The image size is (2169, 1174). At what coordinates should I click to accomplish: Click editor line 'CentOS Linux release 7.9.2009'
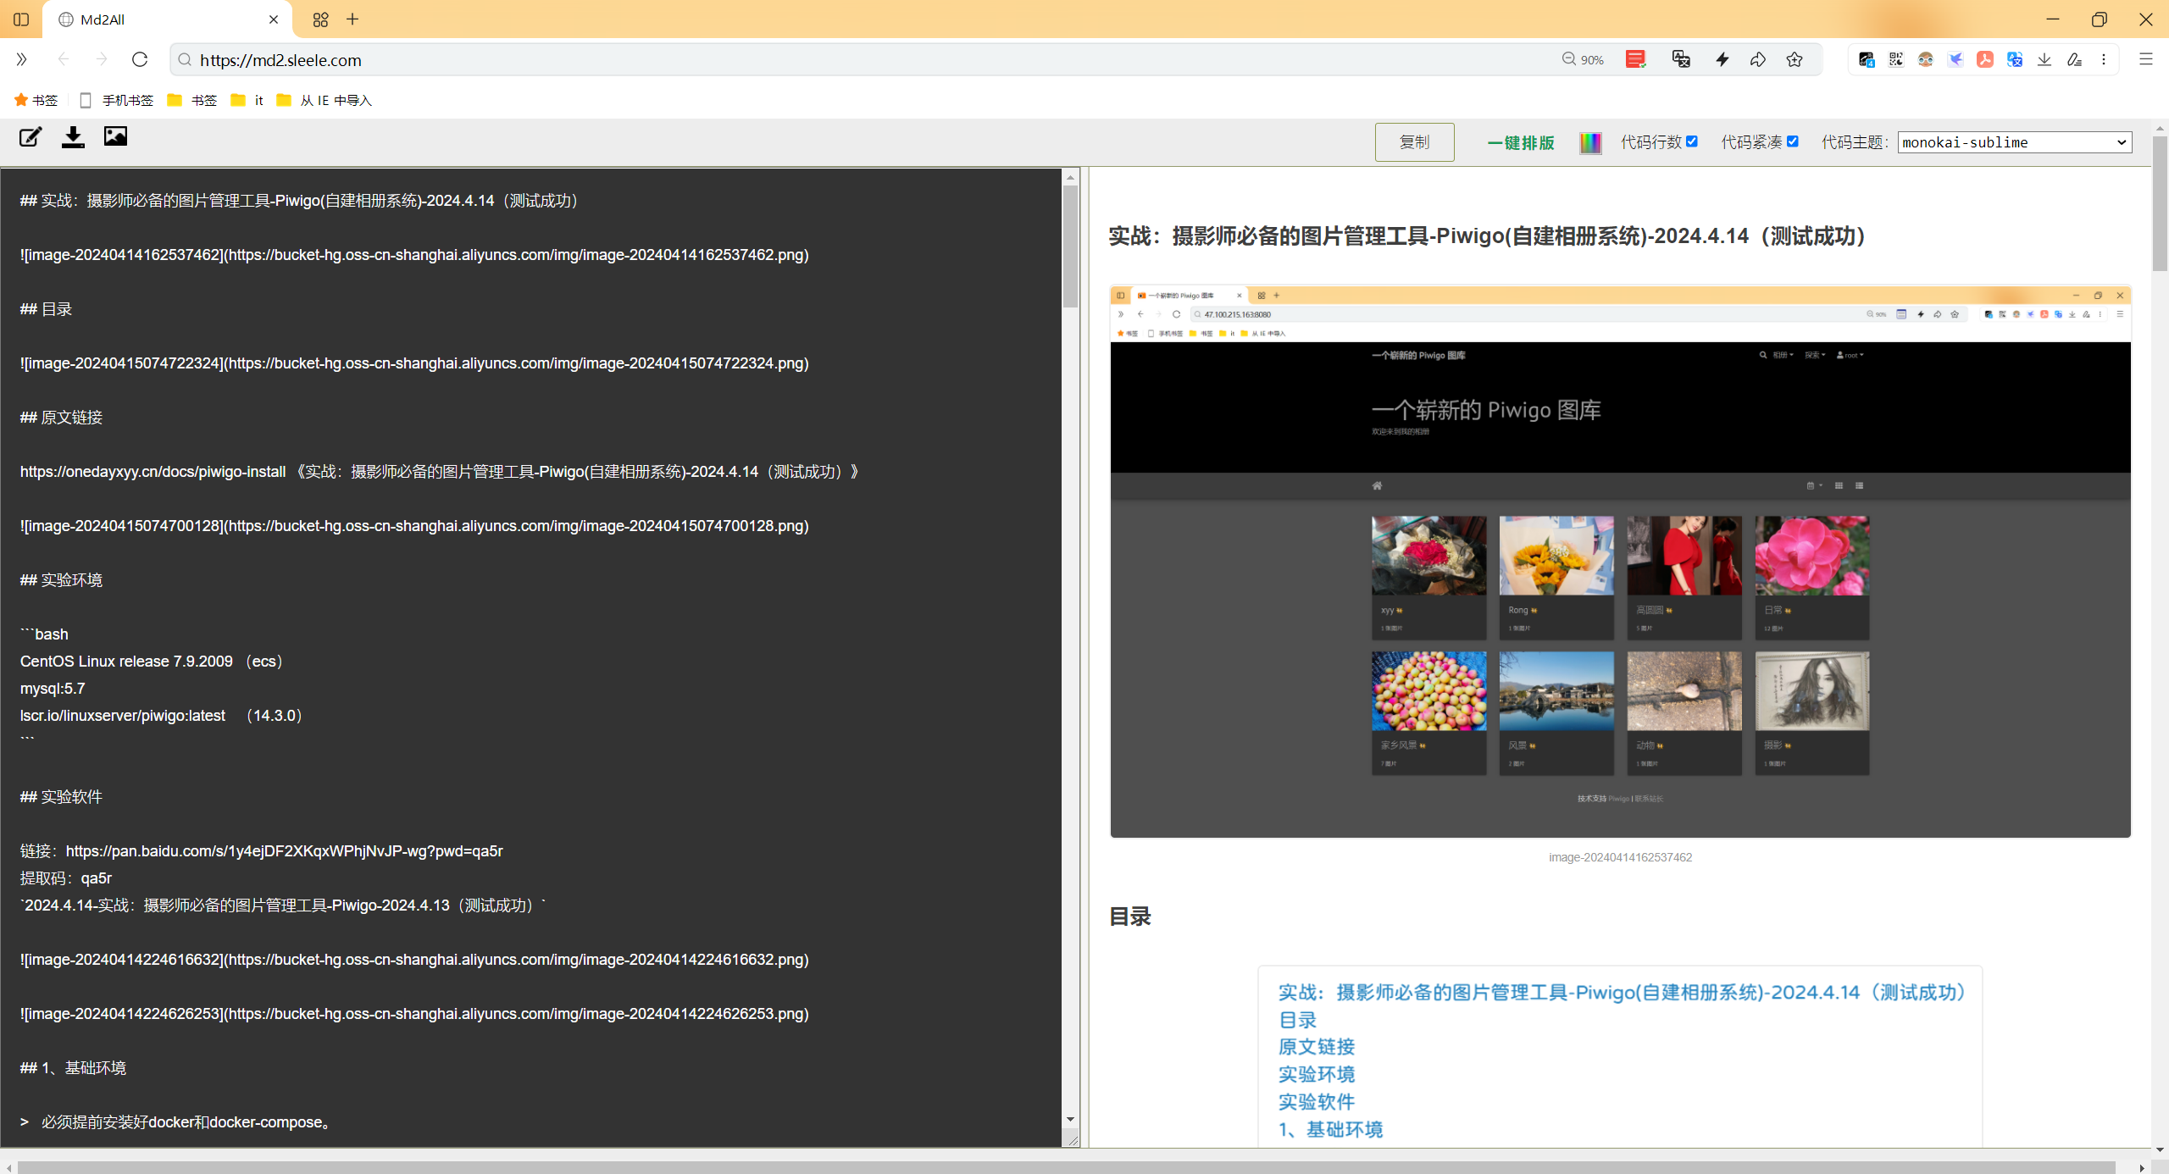[x=151, y=662]
